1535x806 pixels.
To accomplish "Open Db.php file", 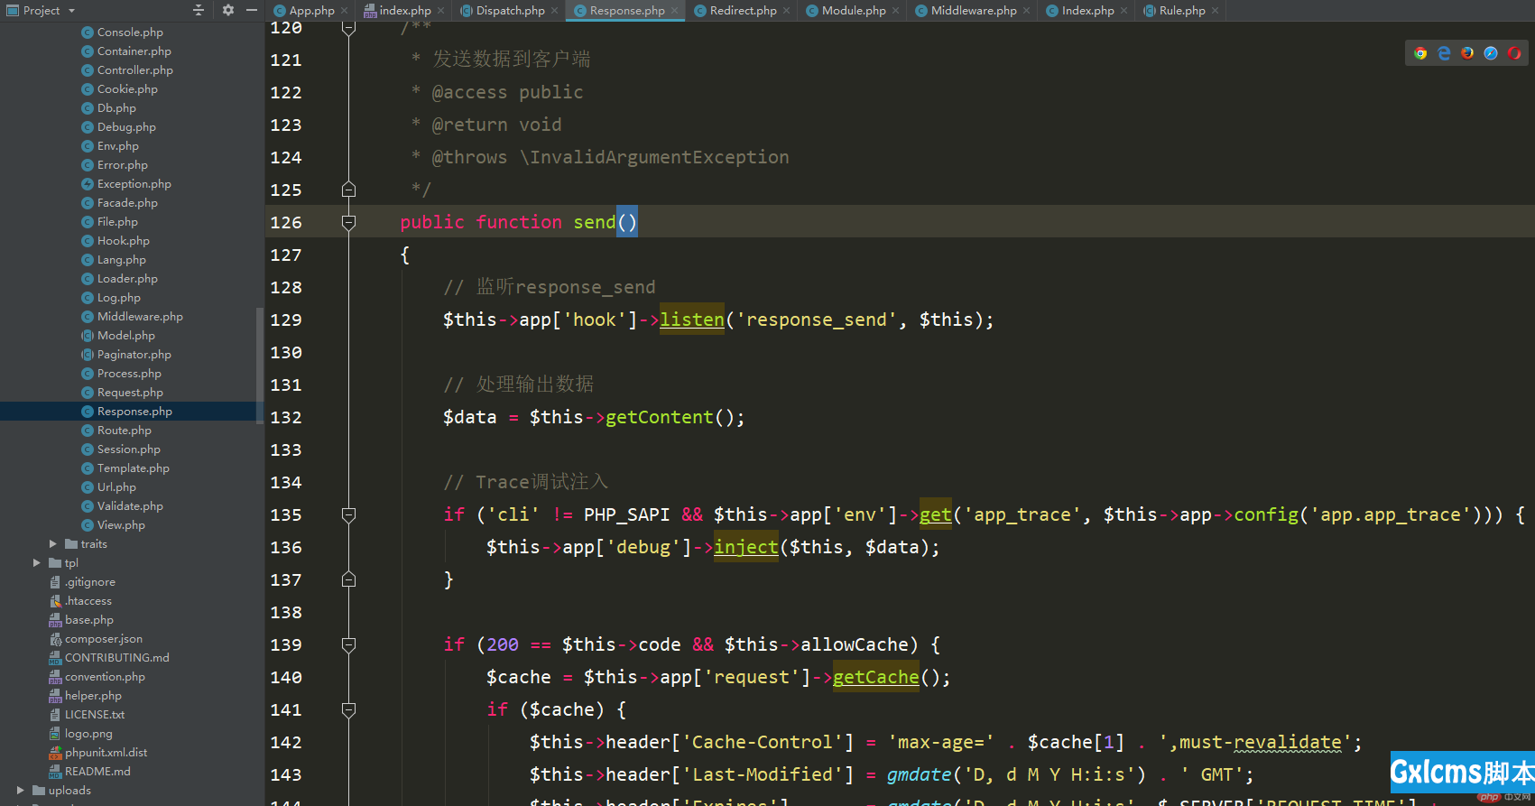I will point(116,108).
